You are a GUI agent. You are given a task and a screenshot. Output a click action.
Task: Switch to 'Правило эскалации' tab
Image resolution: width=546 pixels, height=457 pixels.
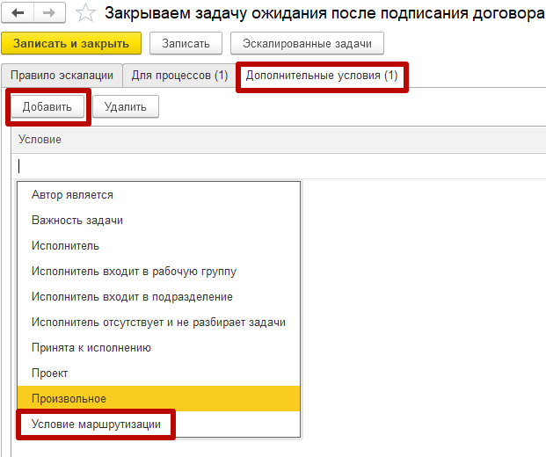click(x=62, y=76)
